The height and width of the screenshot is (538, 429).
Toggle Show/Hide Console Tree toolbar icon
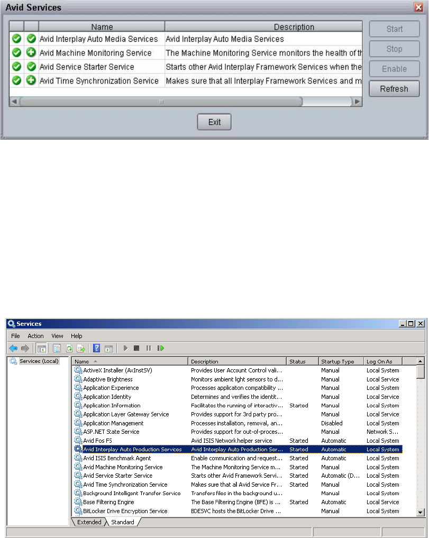pyautogui.click(x=42, y=348)
